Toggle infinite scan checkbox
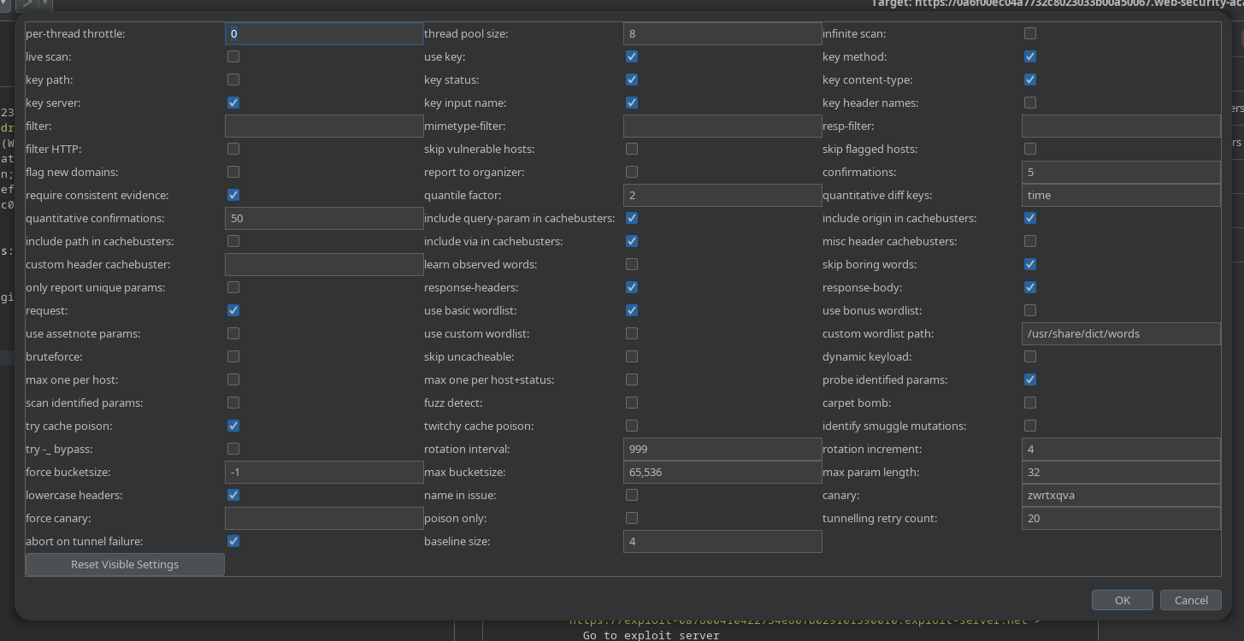Image resolution: width=1244 pixels, height=641 pixels. tap(1030, 33)
